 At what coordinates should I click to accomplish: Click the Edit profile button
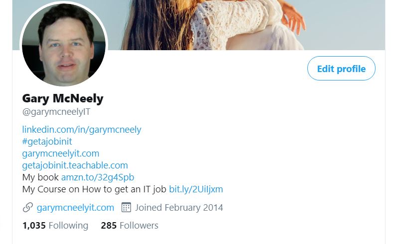click(x=341, y=69)
